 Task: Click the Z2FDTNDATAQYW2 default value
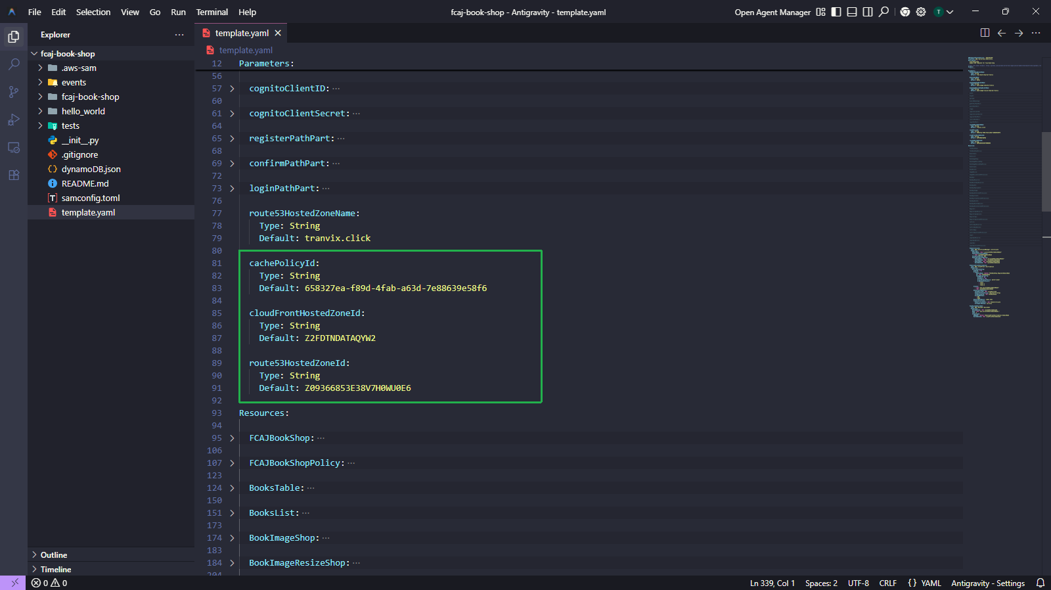pyautogui.click(x=340, y=338)
